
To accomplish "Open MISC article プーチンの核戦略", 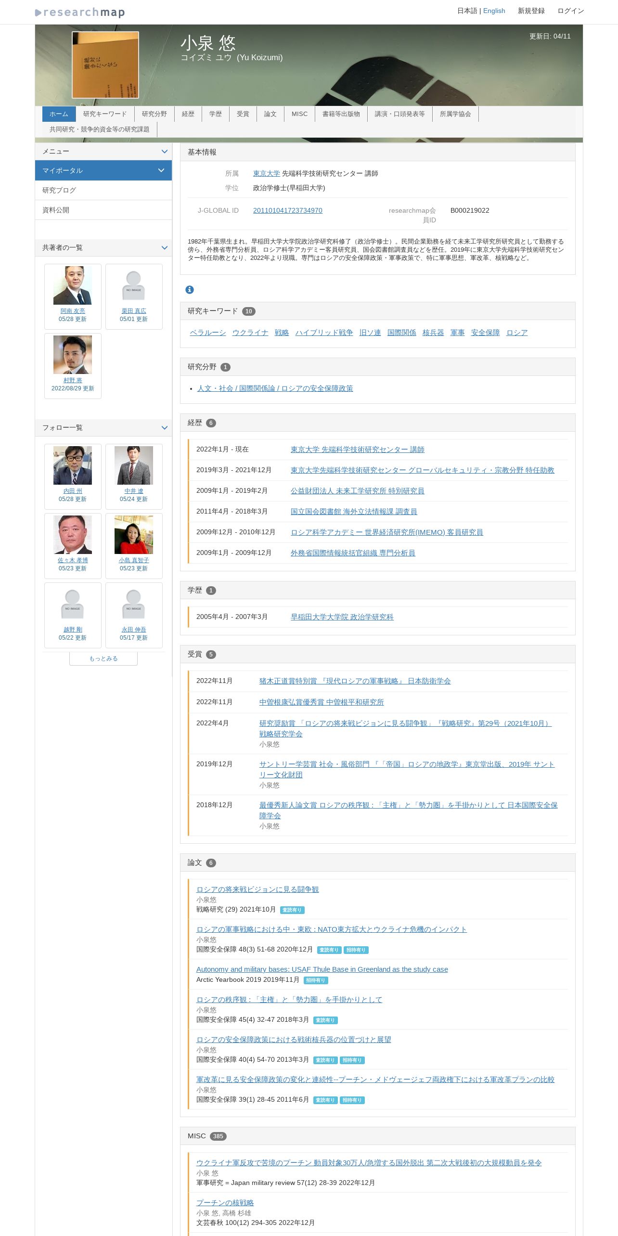I will tap(225, 1203).
